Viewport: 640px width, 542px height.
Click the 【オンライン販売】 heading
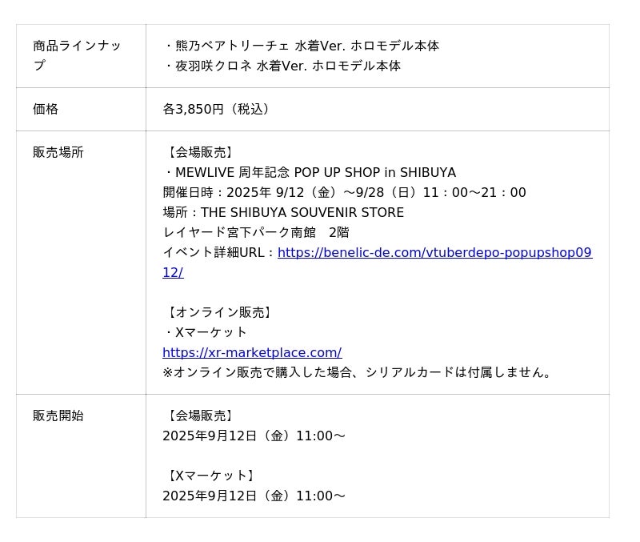click(219, 313)
